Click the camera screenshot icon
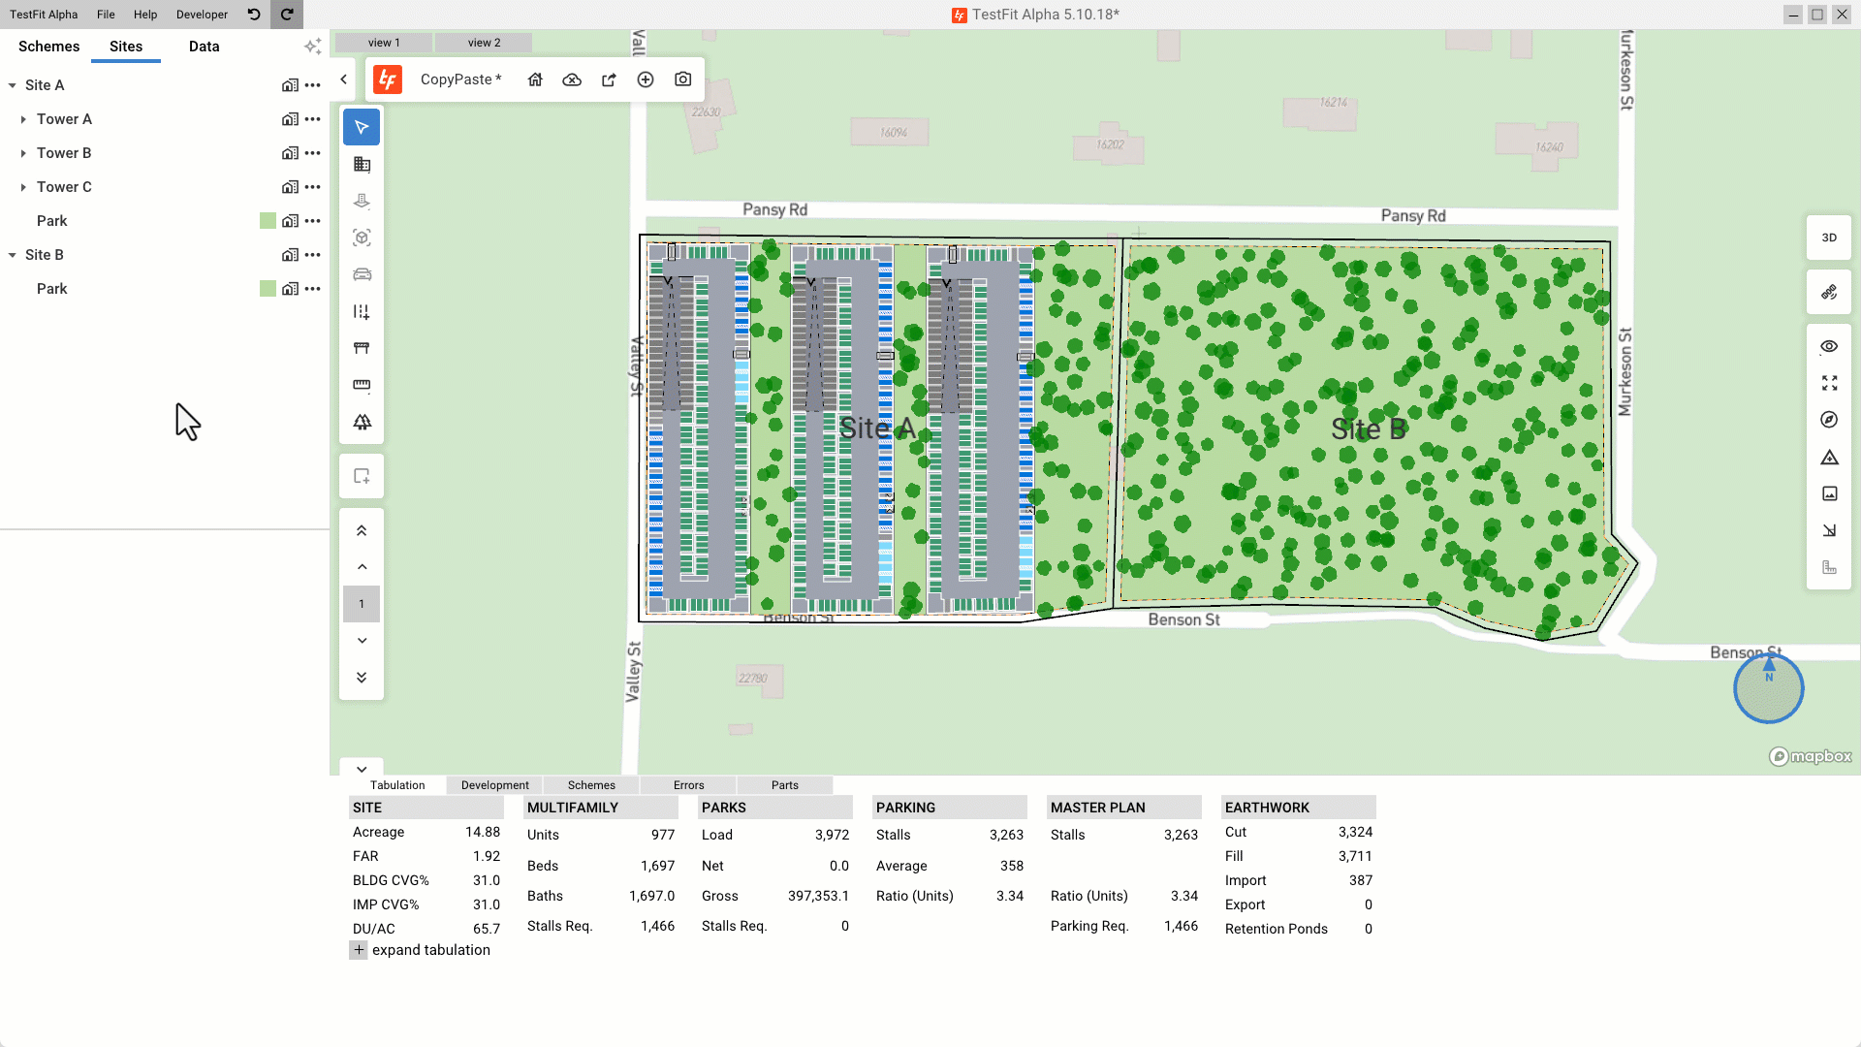This screenshot has width=1861, height=1047. tap(683, 79)
